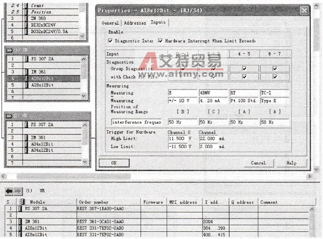Click the Module column header icon in the detail table
The image size is (323, 239).
[x=22, y=202]
